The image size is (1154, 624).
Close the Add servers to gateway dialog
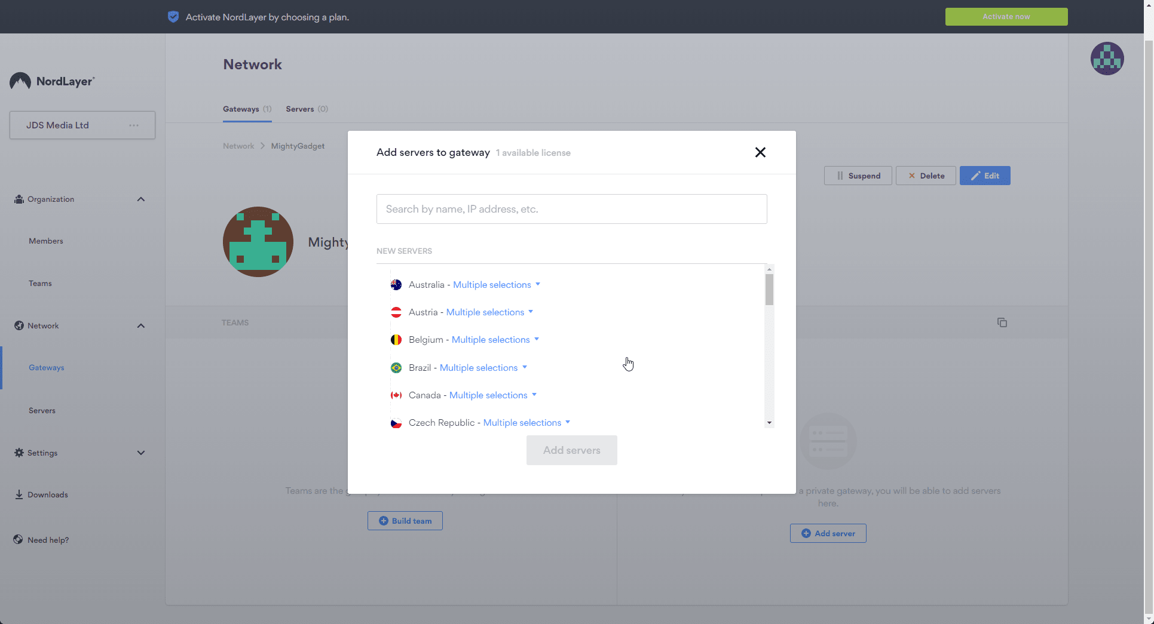coord(760,152)
